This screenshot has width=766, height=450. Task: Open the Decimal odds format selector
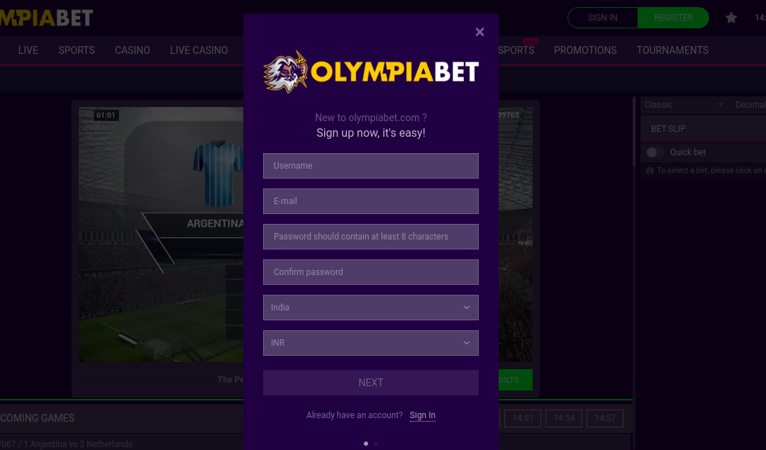tap(749, 105)
